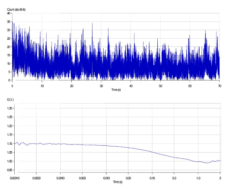The height and width of the screenshot is (191, 228).
Task: Click the 25 tick on count rate axis
Action: [8, 38]
